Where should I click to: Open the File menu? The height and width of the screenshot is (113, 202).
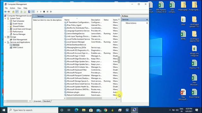(x=6, y=8)
